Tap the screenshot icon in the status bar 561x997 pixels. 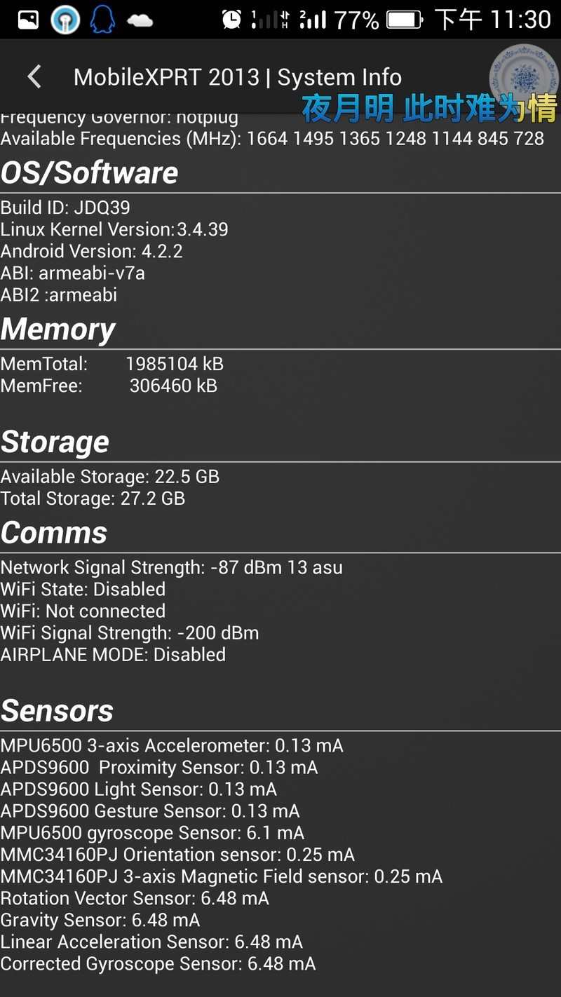[x=27, y=19]
